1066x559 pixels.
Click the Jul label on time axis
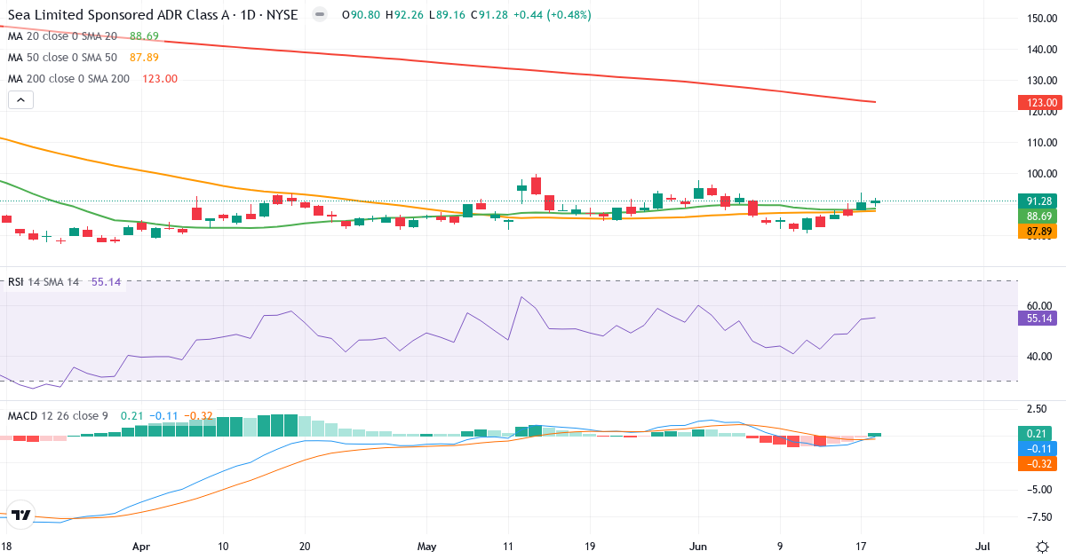(x=984, y=547)
